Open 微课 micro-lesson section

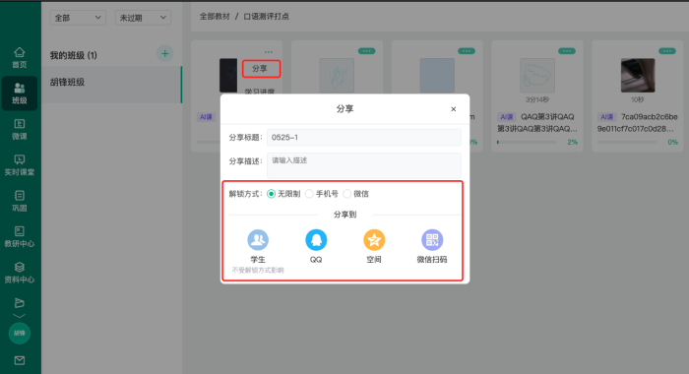[20, 129]
